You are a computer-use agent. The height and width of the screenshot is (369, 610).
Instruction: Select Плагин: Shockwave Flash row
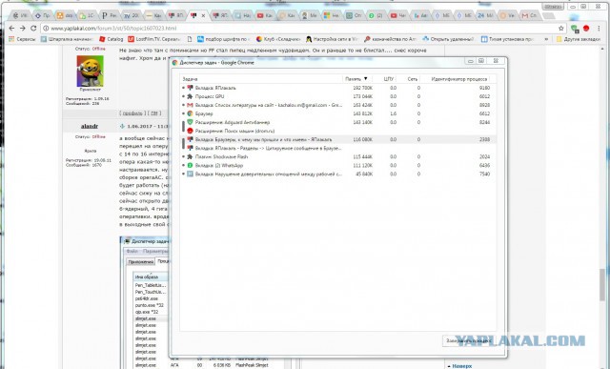337,156
